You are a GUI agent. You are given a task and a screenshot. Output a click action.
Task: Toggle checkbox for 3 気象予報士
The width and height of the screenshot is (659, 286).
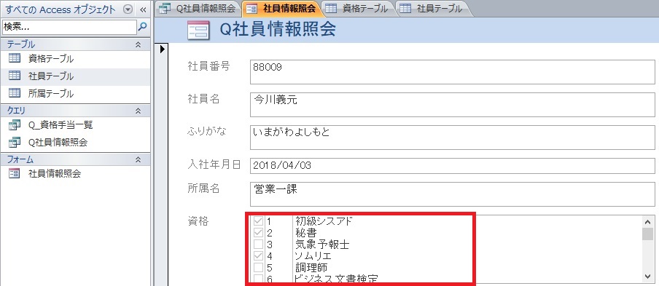(259, 244)
